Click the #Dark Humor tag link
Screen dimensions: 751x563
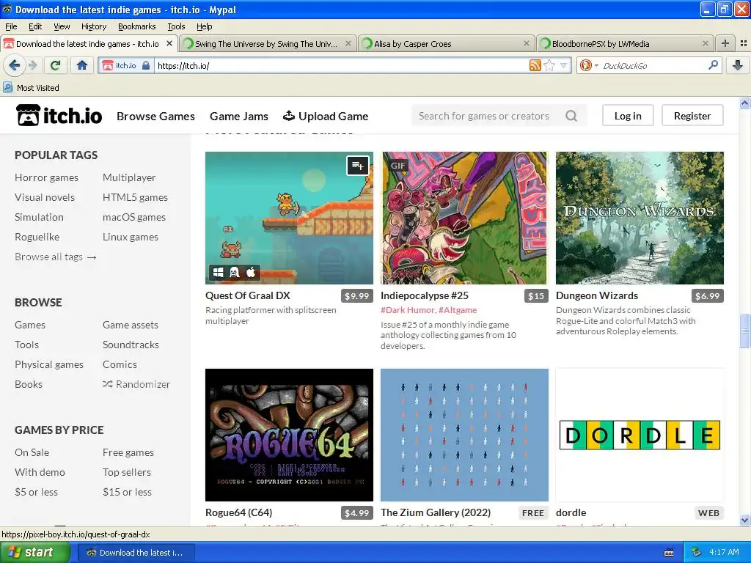point(408,310)
